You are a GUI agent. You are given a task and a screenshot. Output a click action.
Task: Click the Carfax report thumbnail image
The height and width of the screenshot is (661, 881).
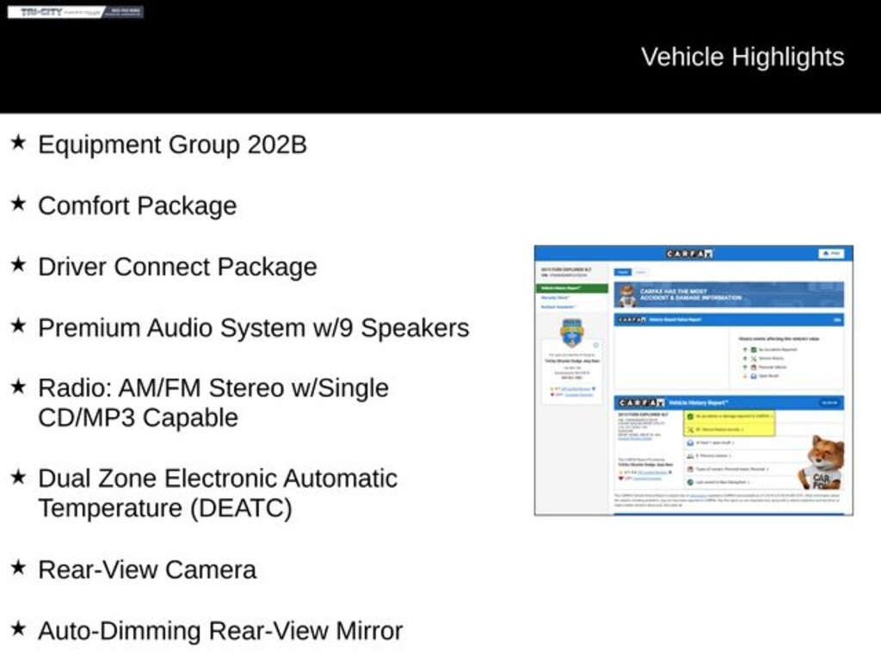coord(693,380)
